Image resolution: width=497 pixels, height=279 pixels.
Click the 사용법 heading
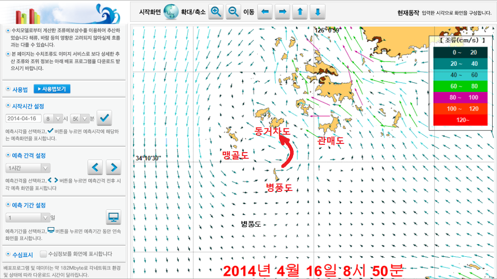click(x=20, y=90)
